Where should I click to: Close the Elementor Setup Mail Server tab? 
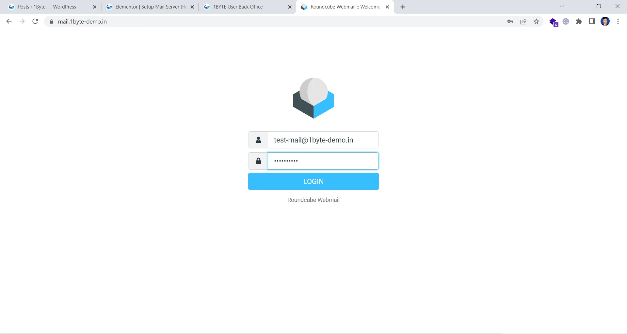coord(192,7)
